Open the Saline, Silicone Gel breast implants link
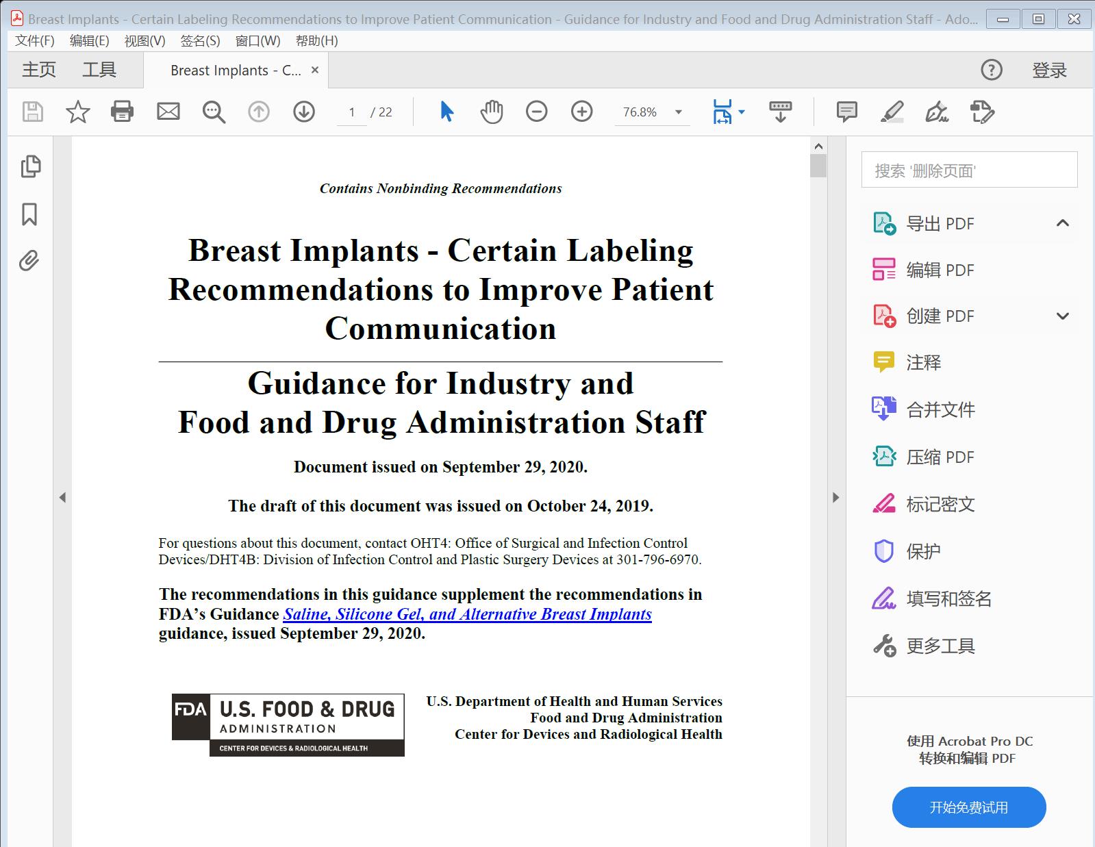This screenshot has width=1095, height=847. [x=468, y=614]
